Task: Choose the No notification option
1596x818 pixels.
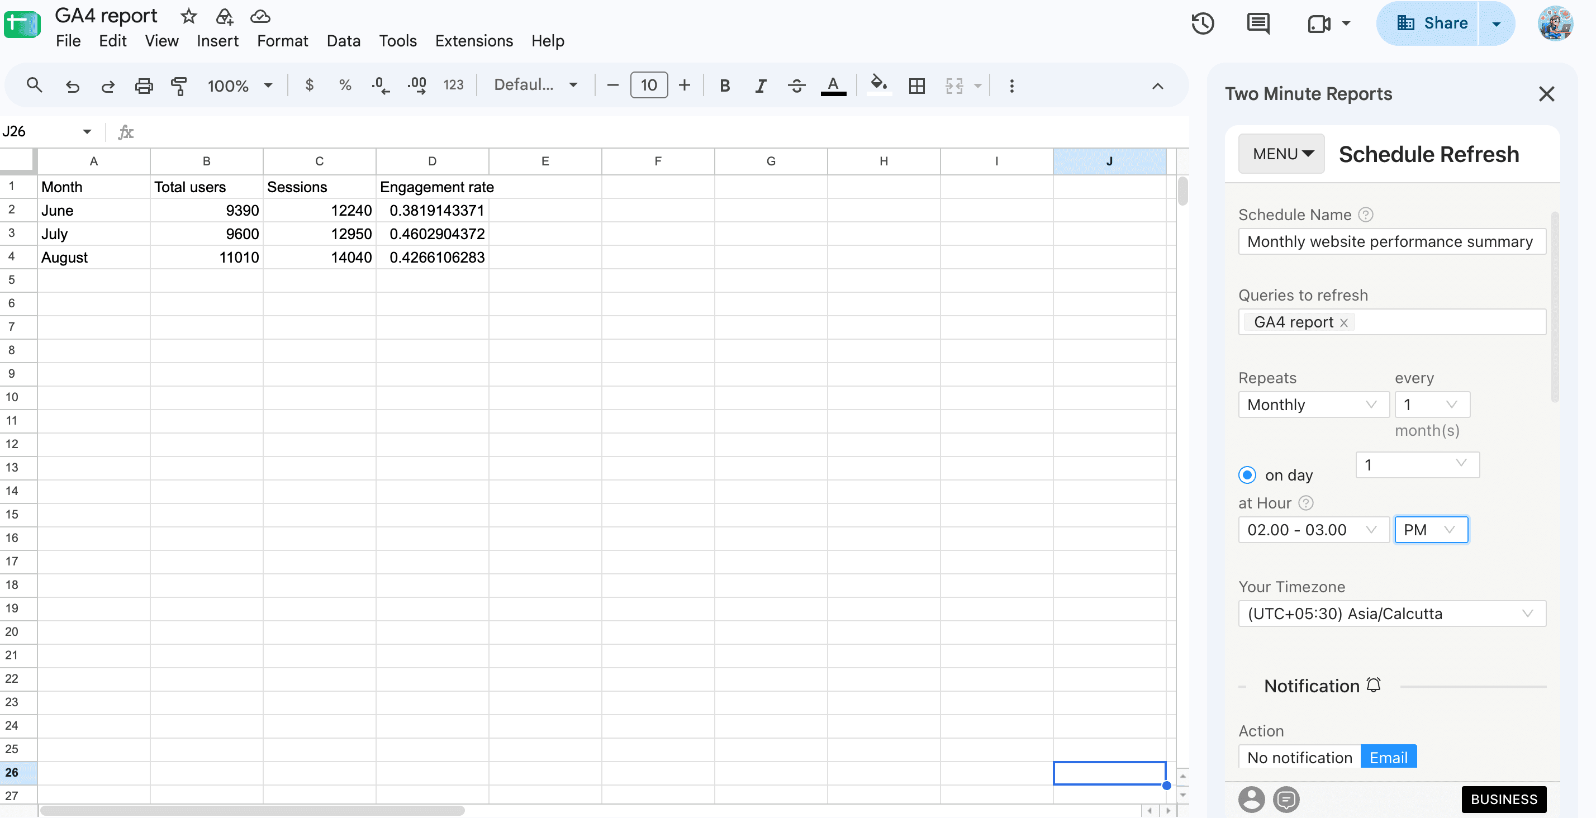Action: (1299, 757)
